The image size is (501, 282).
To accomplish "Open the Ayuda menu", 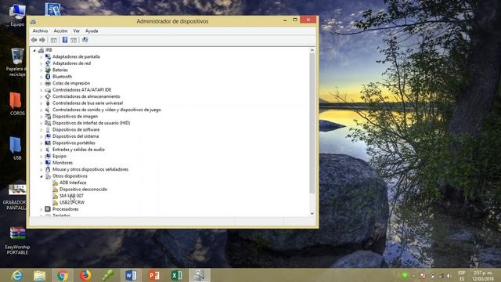I will [x=92, y=31].
